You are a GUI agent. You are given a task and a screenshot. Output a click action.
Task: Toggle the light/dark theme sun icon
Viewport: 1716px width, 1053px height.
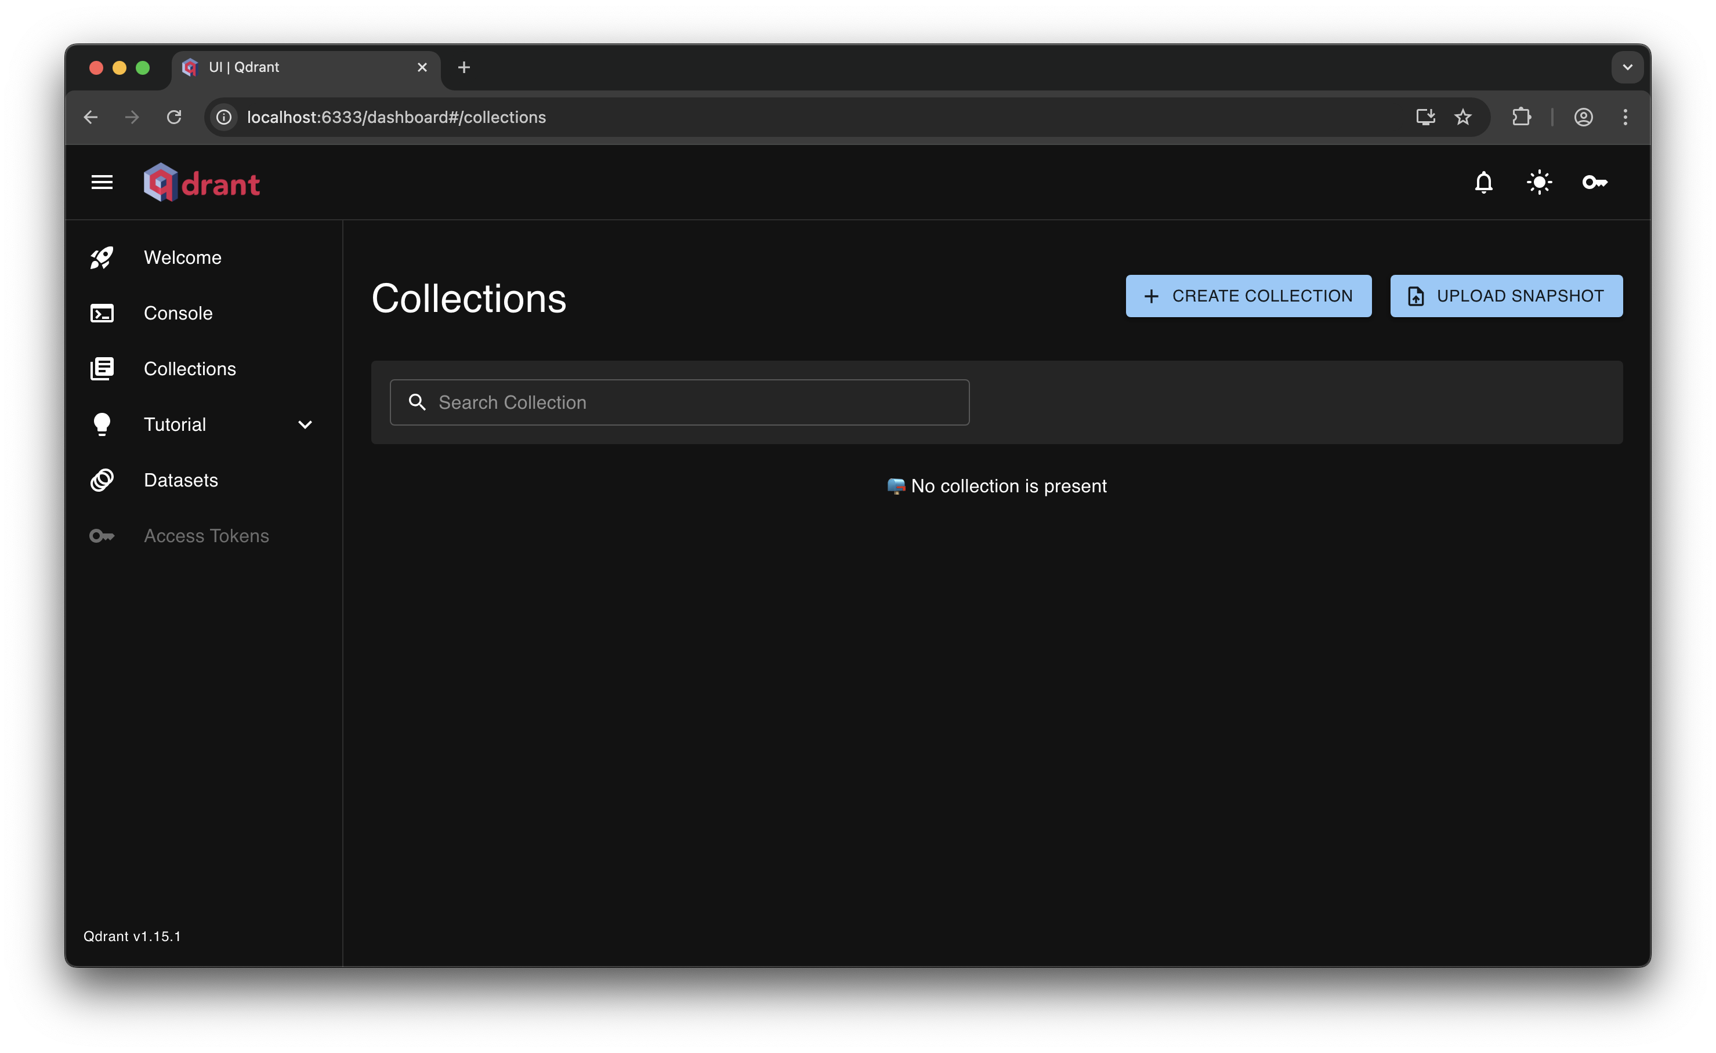click(1539, 183)
